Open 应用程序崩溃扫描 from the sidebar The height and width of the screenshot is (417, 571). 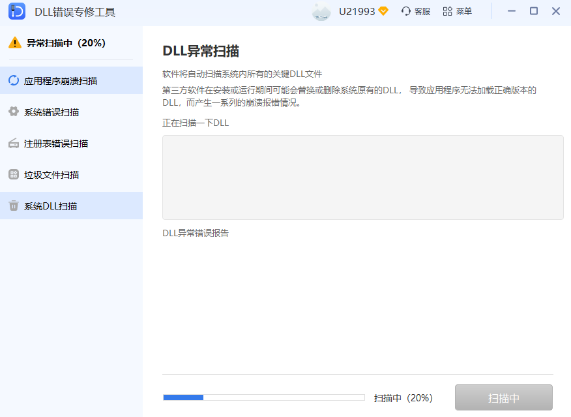62,80
